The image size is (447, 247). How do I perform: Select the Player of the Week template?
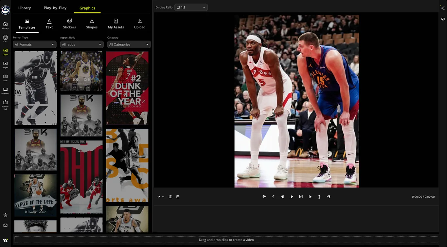[x=36, y=195]
